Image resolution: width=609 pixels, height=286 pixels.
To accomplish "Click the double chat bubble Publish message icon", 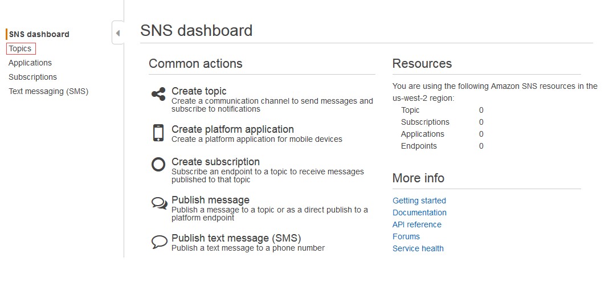I will pos(160,203).
